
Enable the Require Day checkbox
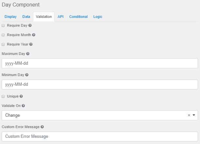coord(3,25)
